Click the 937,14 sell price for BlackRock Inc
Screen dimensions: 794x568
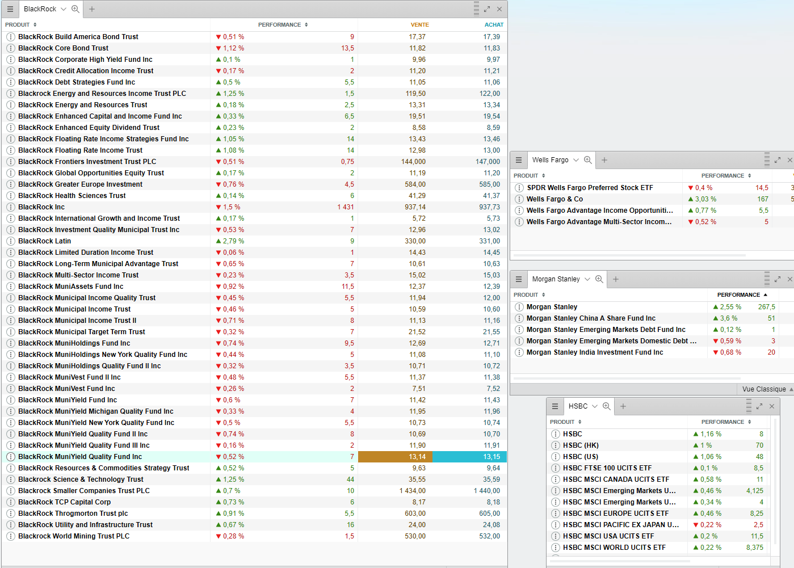click(x=415, y=207)
